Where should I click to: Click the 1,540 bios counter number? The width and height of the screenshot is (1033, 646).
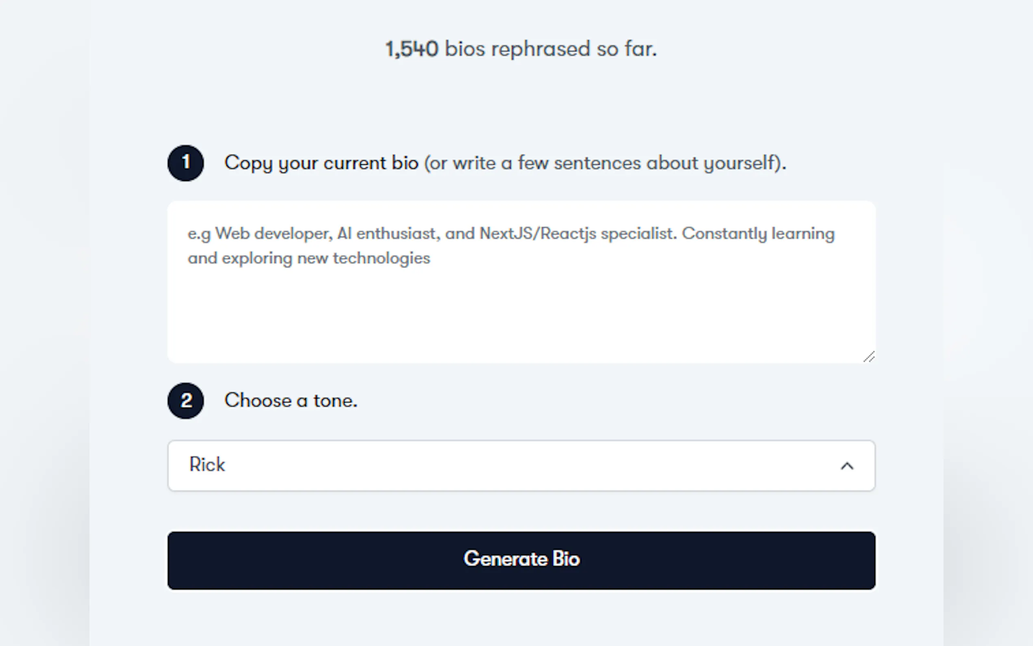click(x=412, y=49)
